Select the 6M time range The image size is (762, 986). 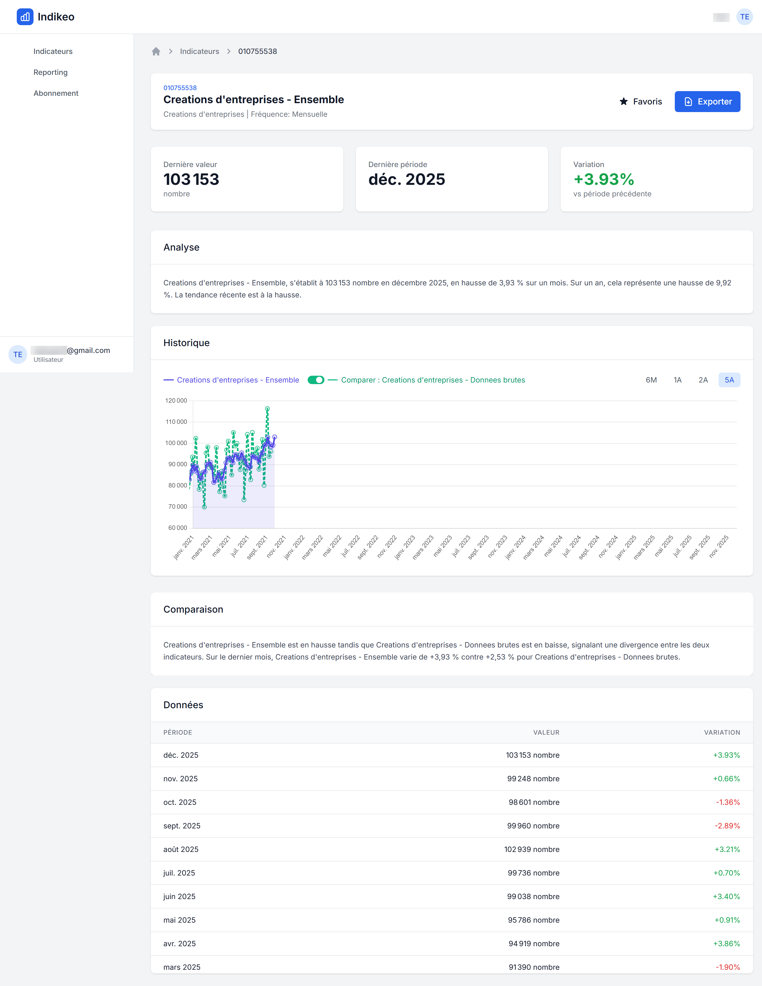click(x=651, y=380)
